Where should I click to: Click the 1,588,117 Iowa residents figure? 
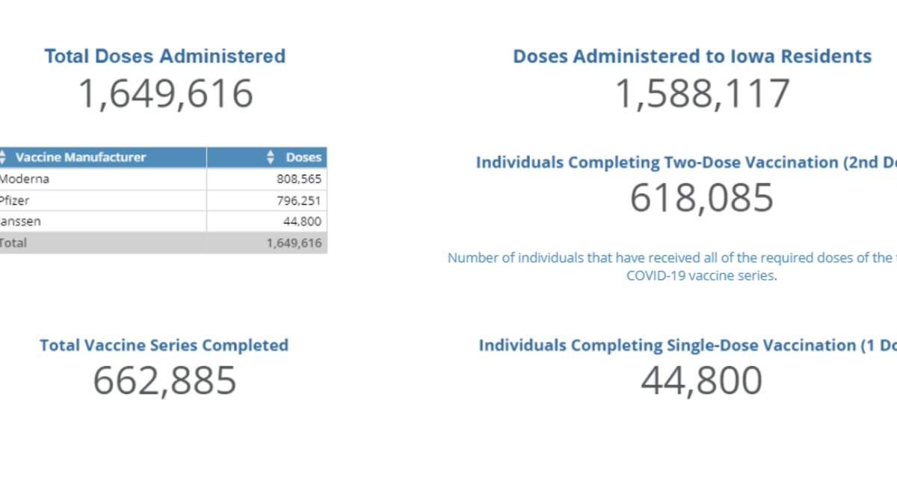coord(702,94)
